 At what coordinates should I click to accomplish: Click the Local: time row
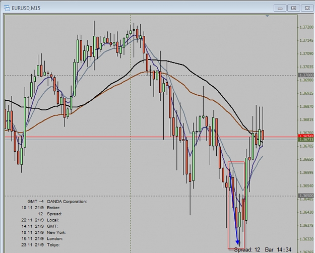tap(40, 220)
